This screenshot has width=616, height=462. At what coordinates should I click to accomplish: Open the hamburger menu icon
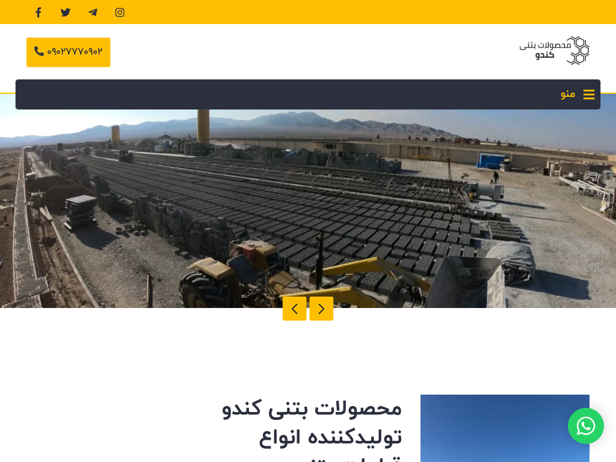[589, 94]
